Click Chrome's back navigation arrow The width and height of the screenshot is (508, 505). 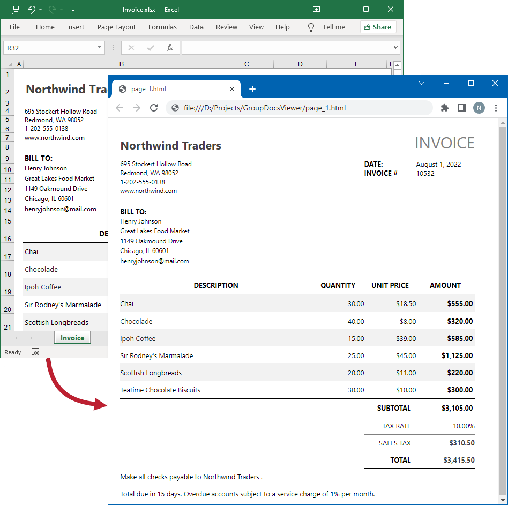(x=119, y=108)
